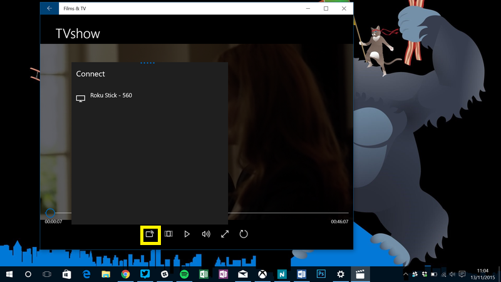Viewport: 501px width, 282px height.
Task: Show hidden system tray icons
Action: pos(405,274)
